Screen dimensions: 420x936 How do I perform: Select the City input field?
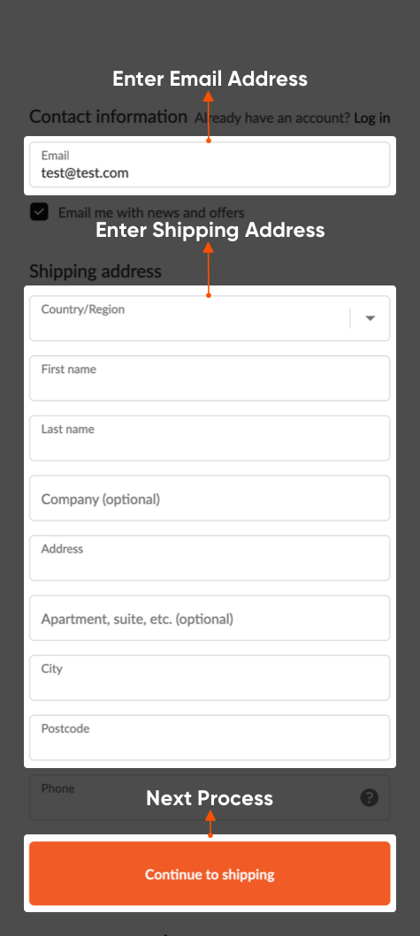210,678
